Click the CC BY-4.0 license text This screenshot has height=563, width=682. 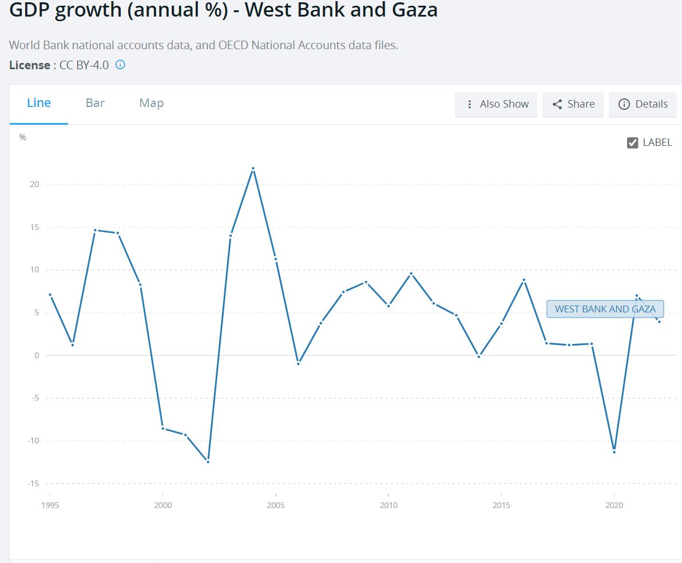(x=84, y=65)
